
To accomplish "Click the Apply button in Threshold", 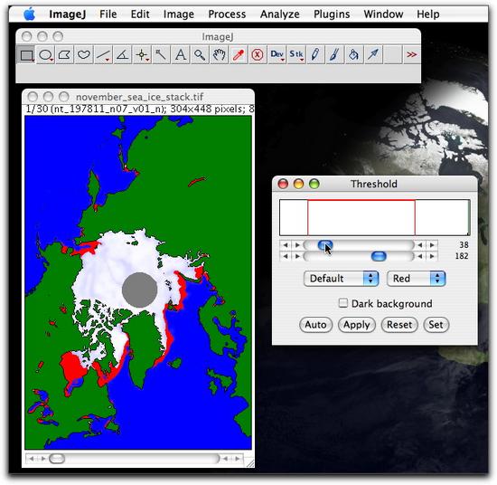I will [x=357, y=325].
